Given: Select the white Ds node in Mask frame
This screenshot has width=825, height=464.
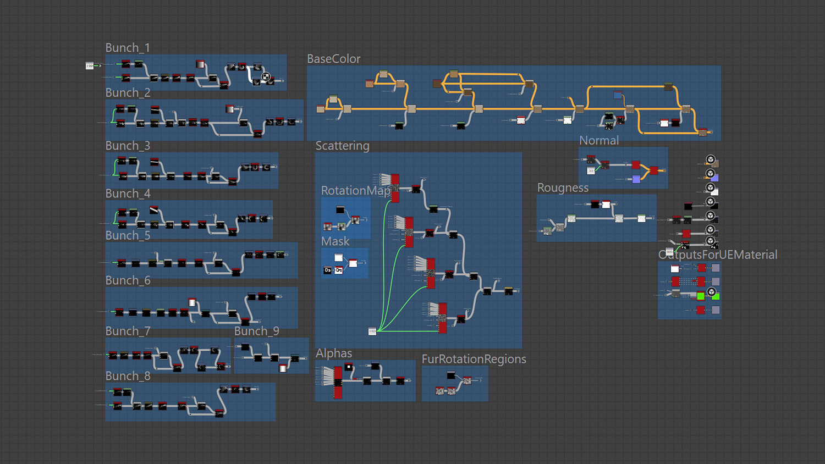Looking at the screenshot, I should click(339, 270).
